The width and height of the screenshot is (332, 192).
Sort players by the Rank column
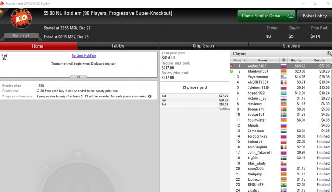click(238, 60)
